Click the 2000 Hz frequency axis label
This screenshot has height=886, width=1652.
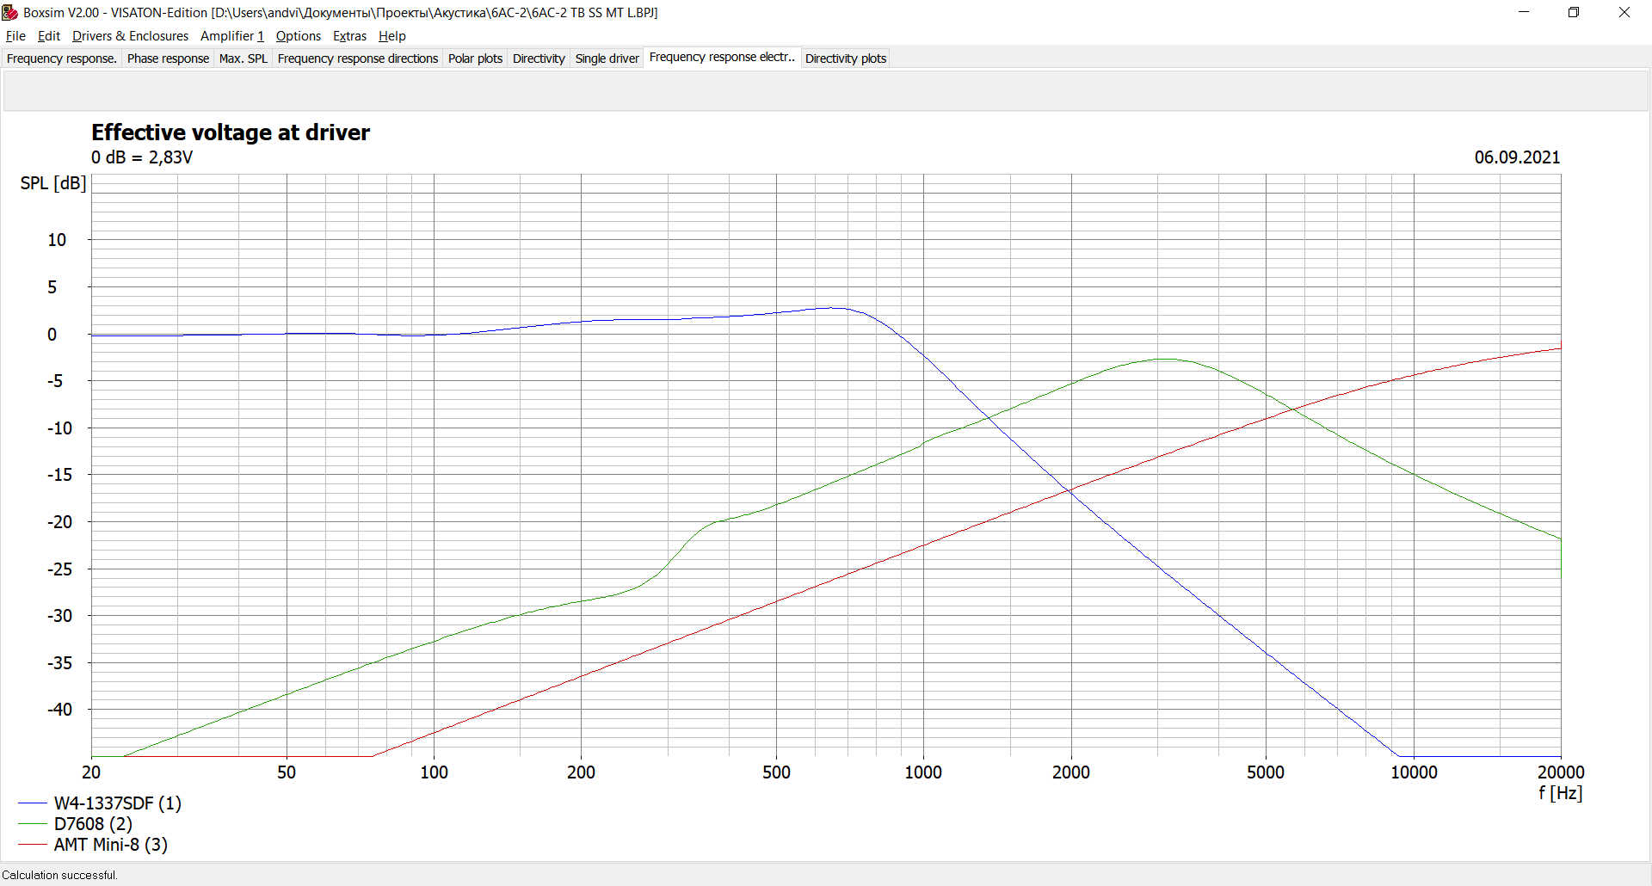tap(1071, 772)
